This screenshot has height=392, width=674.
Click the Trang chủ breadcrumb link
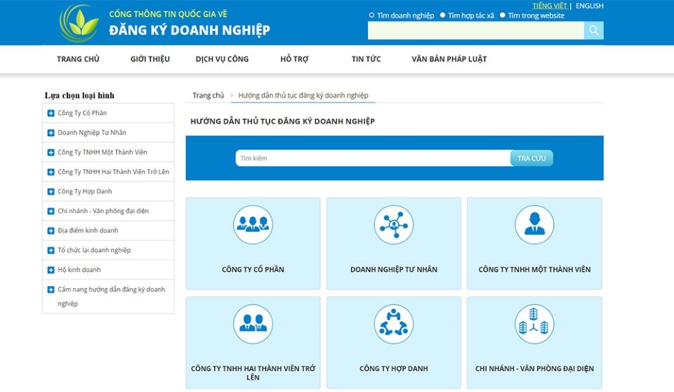point(208,95)
